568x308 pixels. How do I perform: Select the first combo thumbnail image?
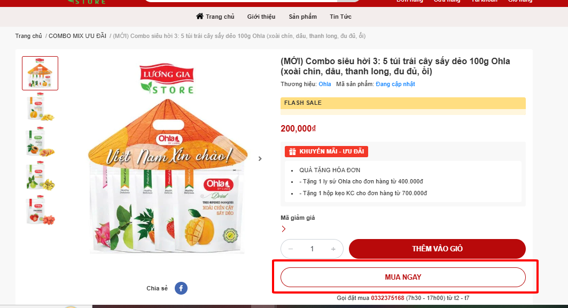click(40, 73)
